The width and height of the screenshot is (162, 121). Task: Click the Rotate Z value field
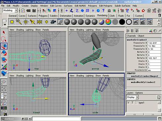tap(154, 58)
